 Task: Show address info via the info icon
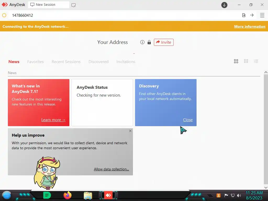pyautogui.click(x=142, y=42)
